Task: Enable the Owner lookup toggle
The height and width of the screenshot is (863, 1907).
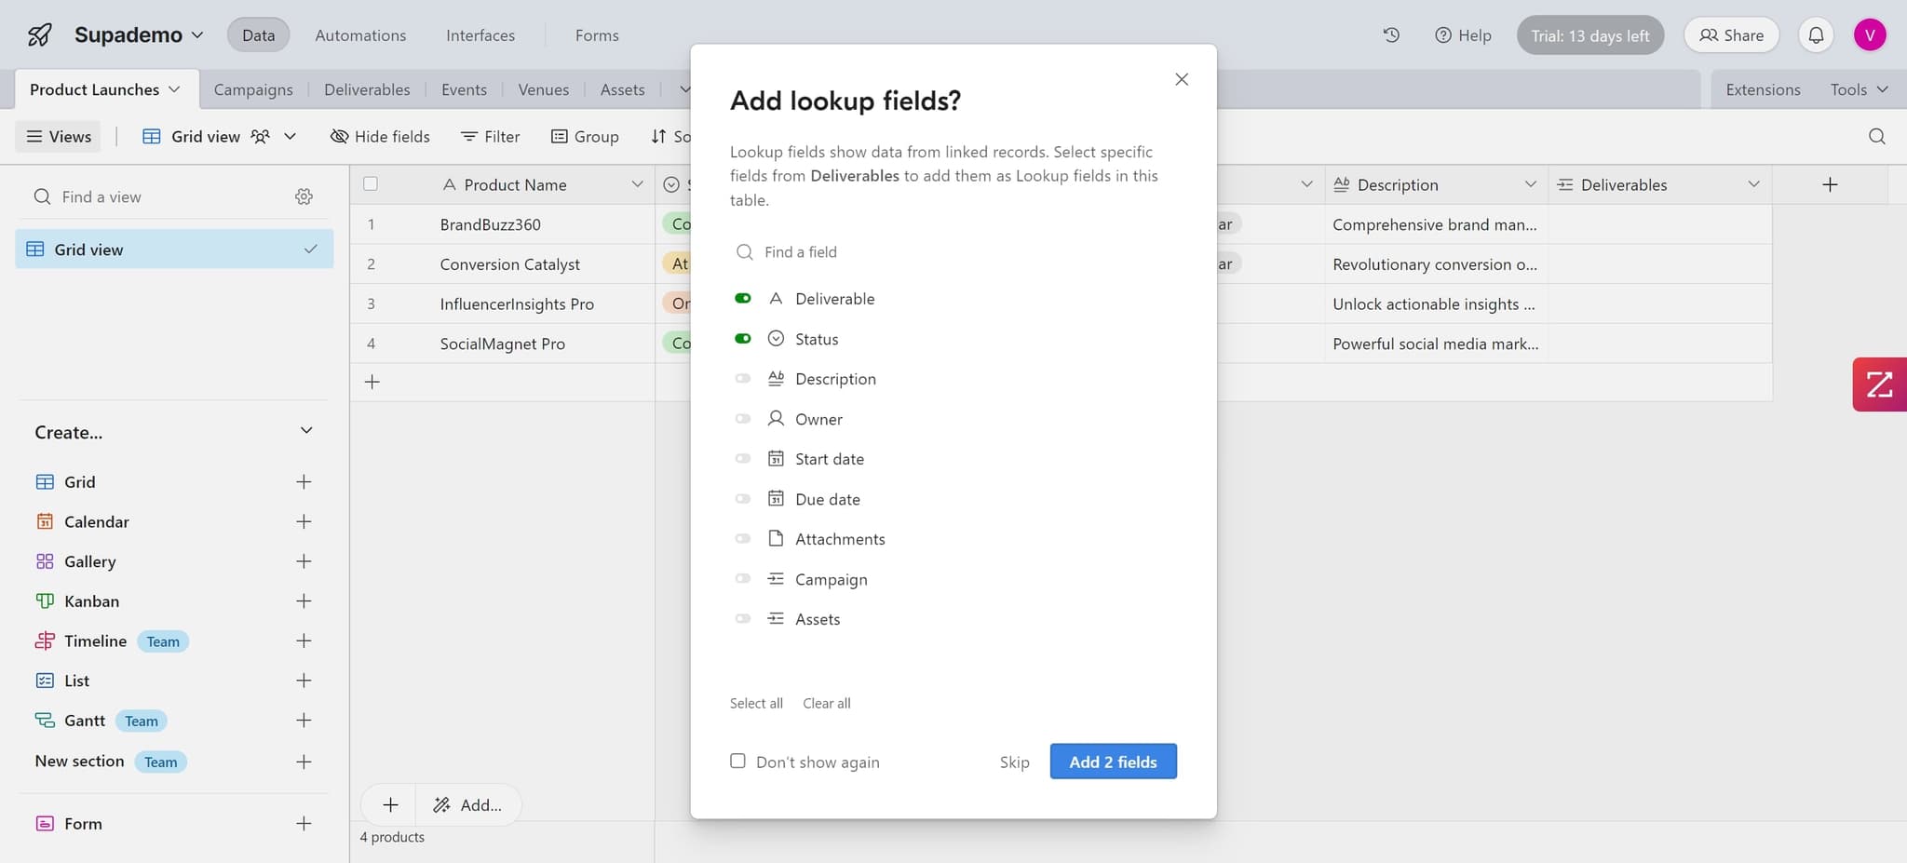Action: click(x=742, y=418)
